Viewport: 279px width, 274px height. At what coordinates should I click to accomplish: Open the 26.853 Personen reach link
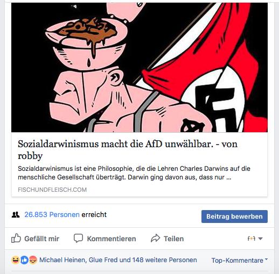coord(52,214)
